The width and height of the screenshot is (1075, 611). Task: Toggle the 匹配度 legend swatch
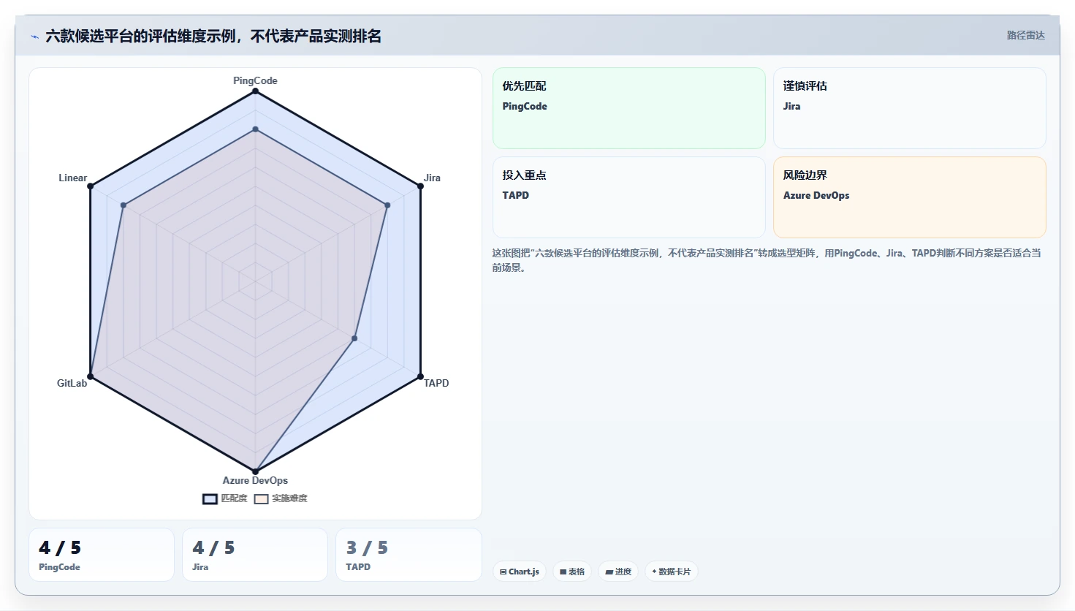click(x=210, y=498)
